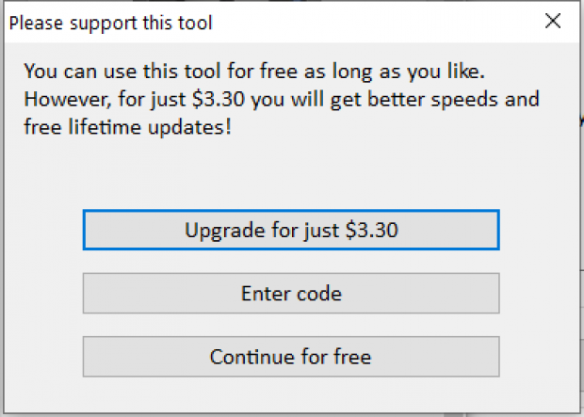Pick the bottom Continue for free option
The width and height of the screenshot is (584, 417).
pyautogui.click(x=291, y=357)
